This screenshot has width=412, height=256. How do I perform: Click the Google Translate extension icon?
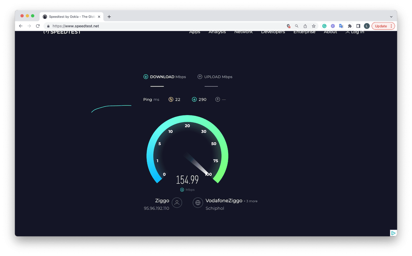(341, 26)
